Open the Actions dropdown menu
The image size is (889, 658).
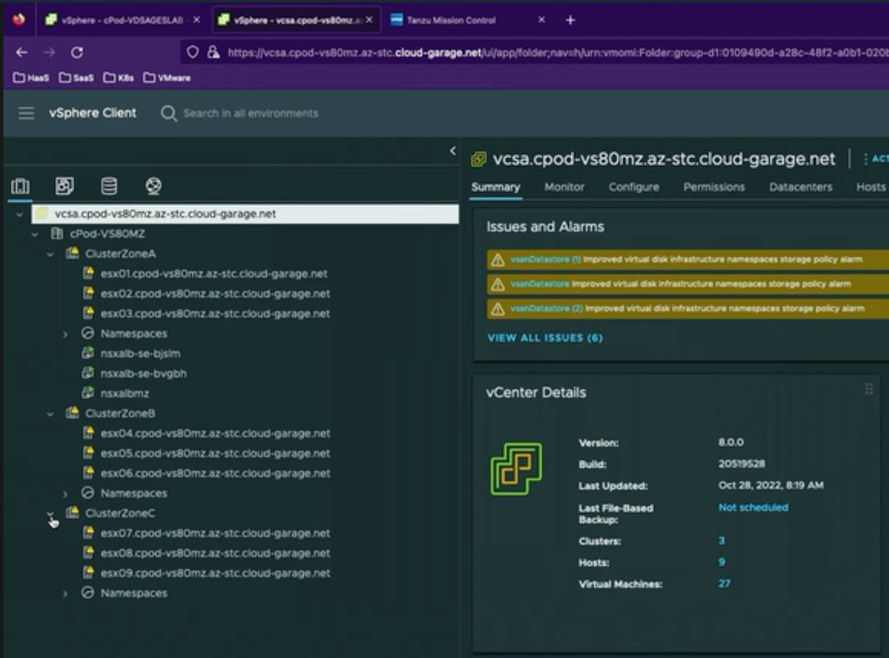pyautogui.click(x=876, y=159)
